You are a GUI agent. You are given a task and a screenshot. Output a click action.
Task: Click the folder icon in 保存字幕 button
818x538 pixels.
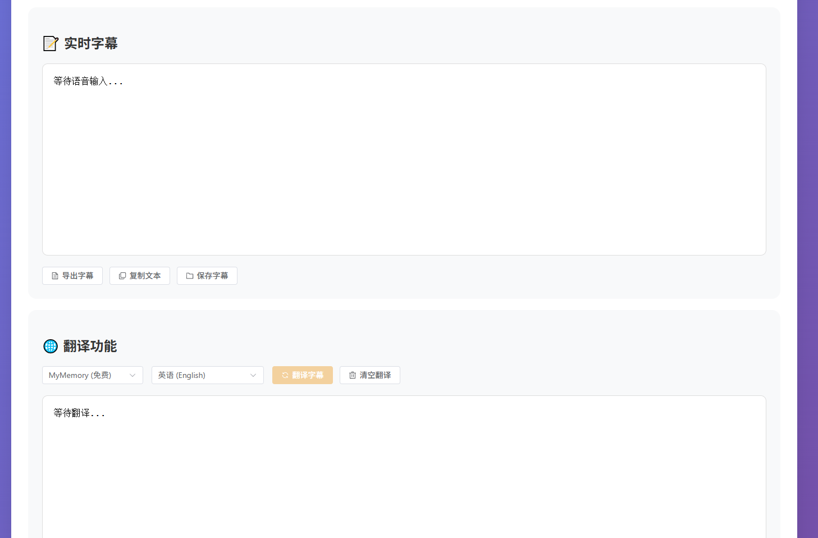point(190,275)
